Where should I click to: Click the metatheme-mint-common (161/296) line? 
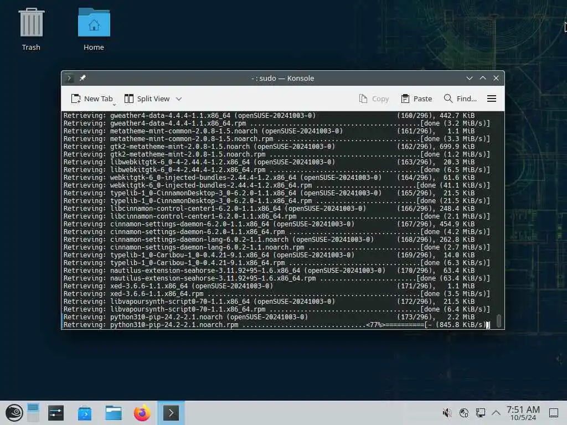(269, 131)
